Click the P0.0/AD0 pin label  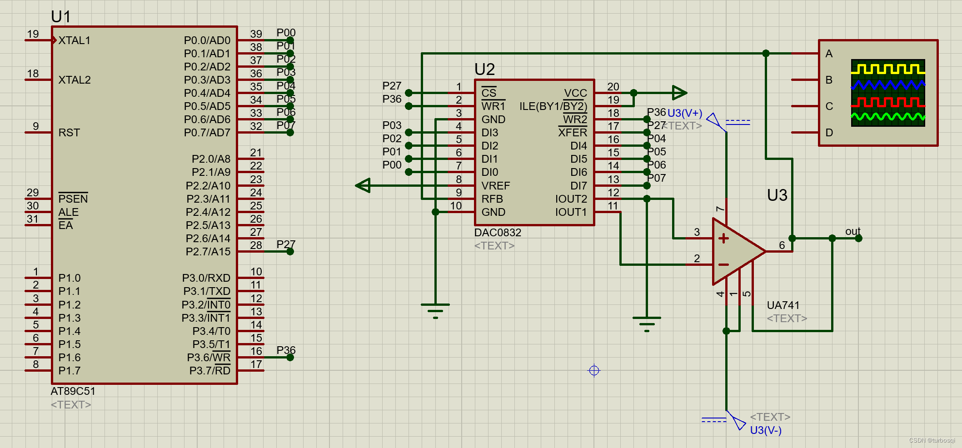point(207,40)
